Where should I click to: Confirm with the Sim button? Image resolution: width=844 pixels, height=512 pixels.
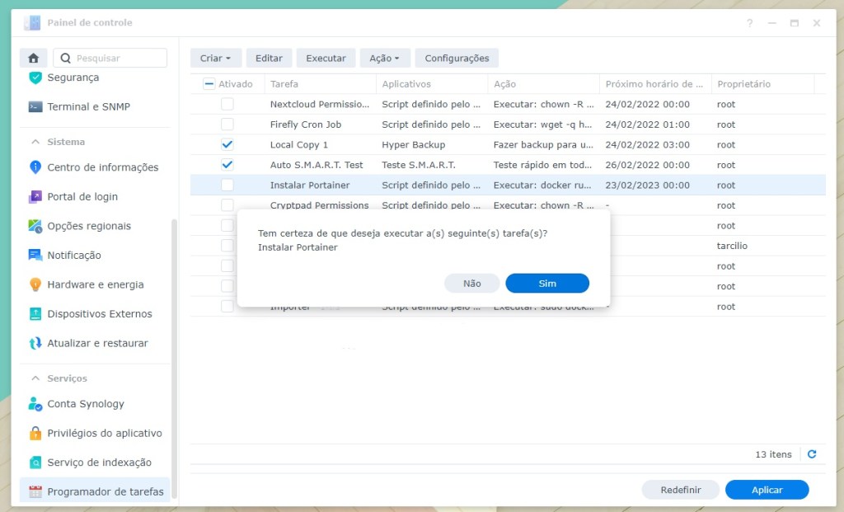click(x=547, y=283)
